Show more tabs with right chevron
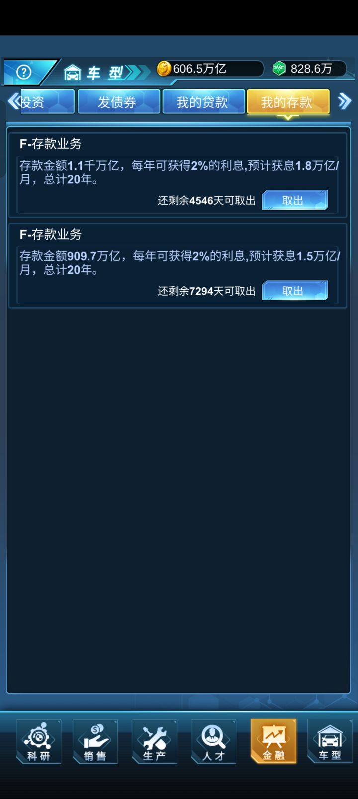Viewport: 358px width, 799px height. click(x=344, y=102)
